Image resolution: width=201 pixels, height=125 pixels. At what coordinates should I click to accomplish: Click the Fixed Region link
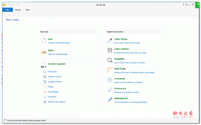(53, 92)
